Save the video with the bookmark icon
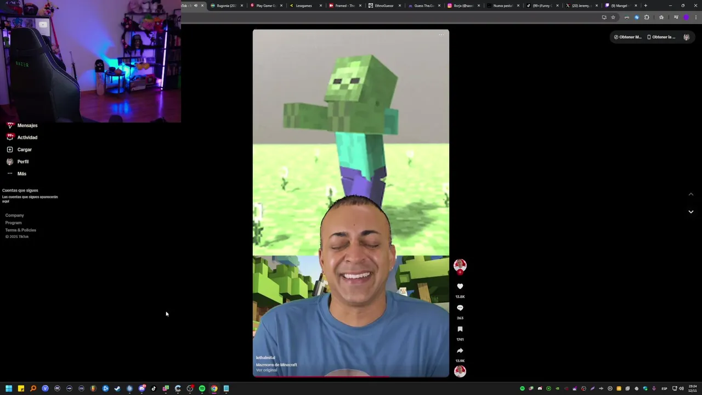This screenshot has width=702, height=395. 460,329
